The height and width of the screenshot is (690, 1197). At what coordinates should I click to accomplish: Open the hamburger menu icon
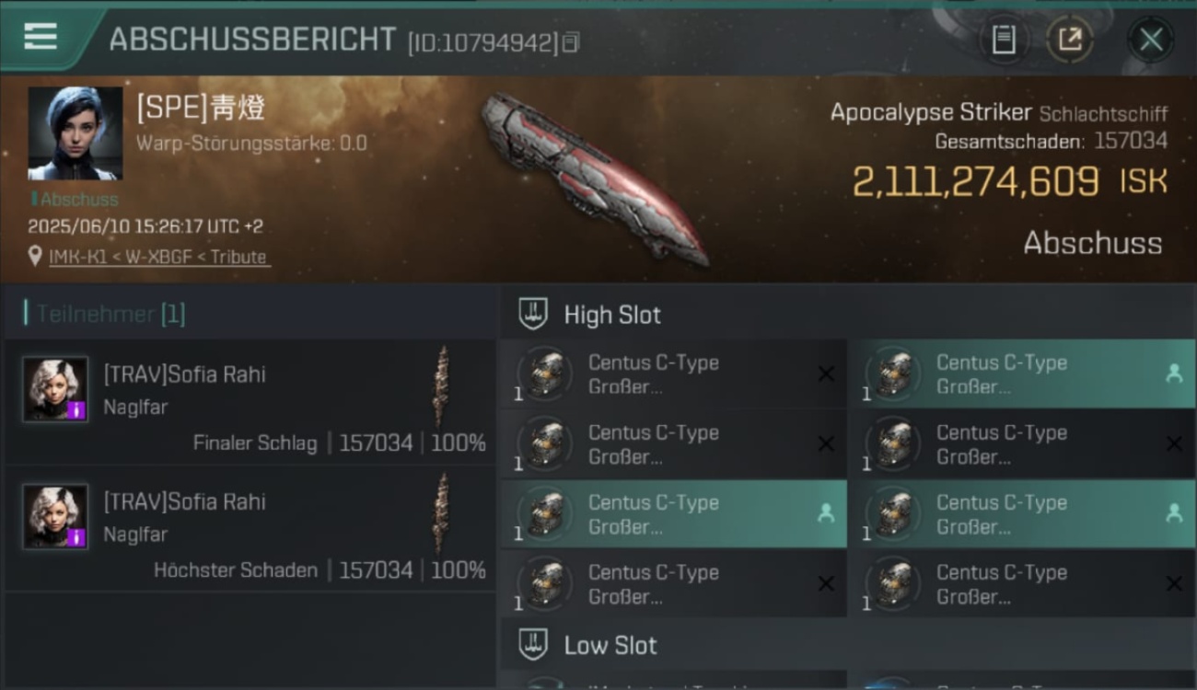point(41,37)
